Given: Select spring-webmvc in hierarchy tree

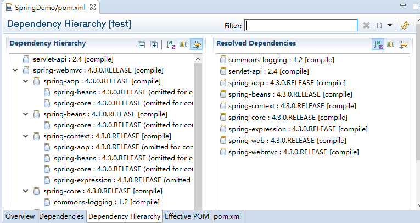Looking at the screenshot, I should coord(98,70).
